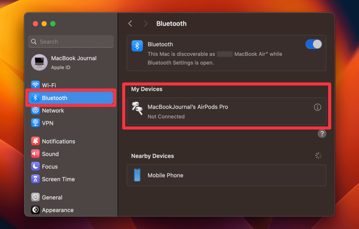This screenshot has width=359, height=229.
Task: Open Bluetooth help question mark
Action: pos(322,134)
